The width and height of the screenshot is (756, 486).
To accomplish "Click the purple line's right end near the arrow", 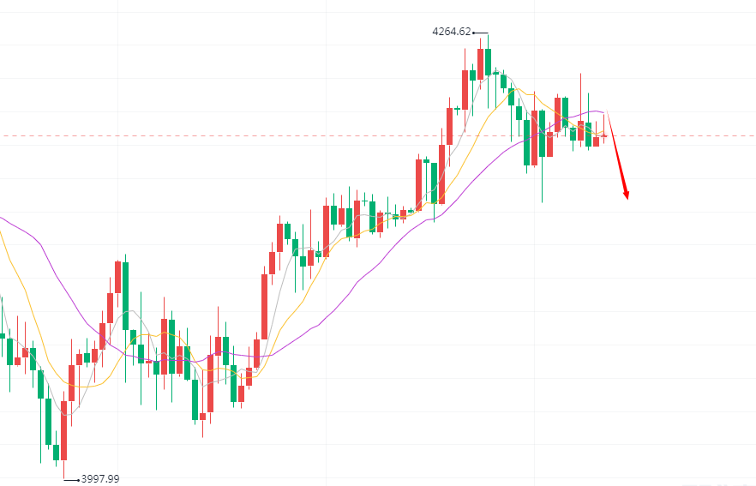I will click(x=604, y=112).
